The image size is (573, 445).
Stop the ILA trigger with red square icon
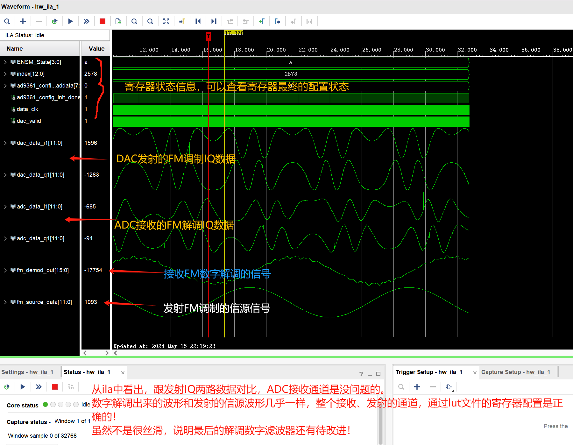[x=102, y=21]
